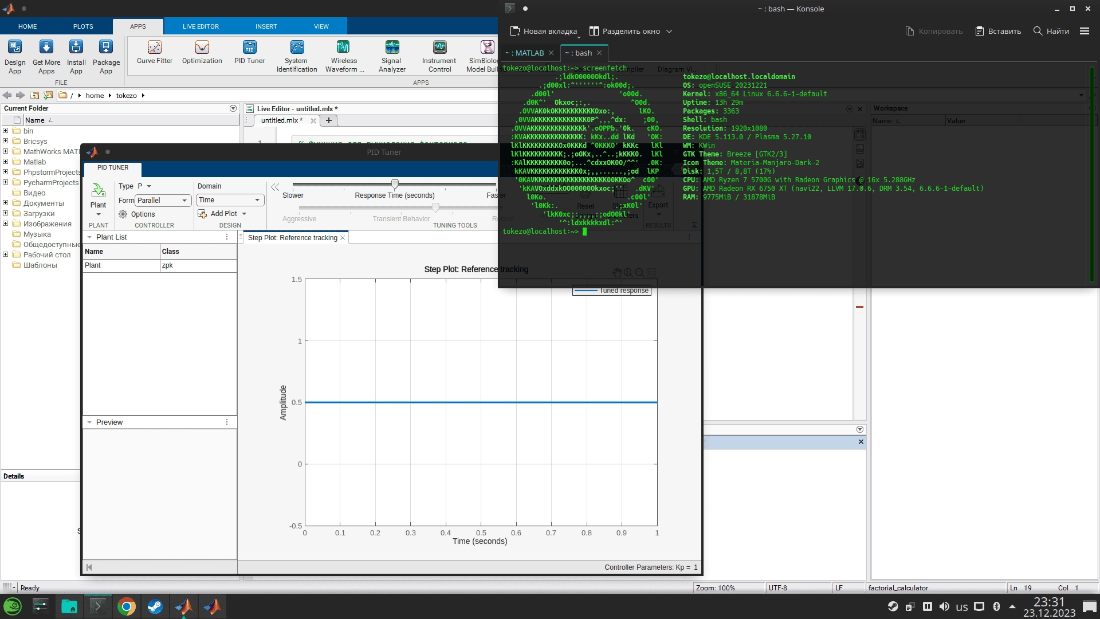Jump to start of PID Tuner status bar
This screenshot has height=619, width=1100.
89,567
